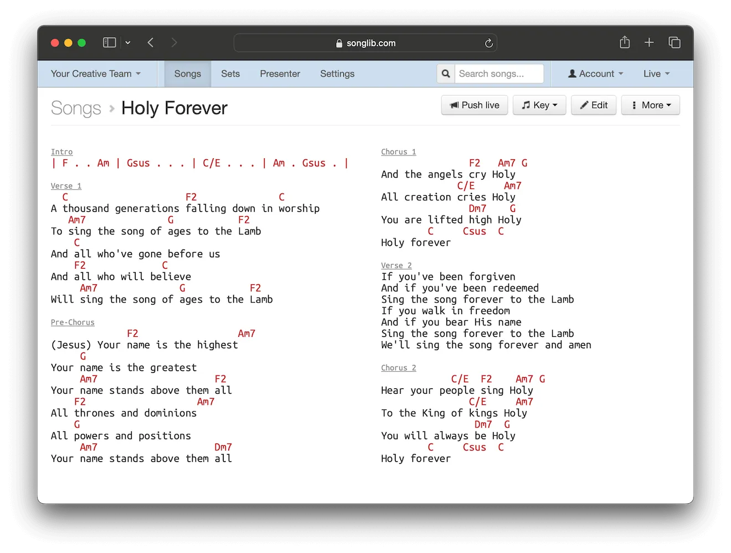Viewport: 731px width, 553px height.
Task: Click the lyric 'All creation cries Holy'
Action: (448, 197)
